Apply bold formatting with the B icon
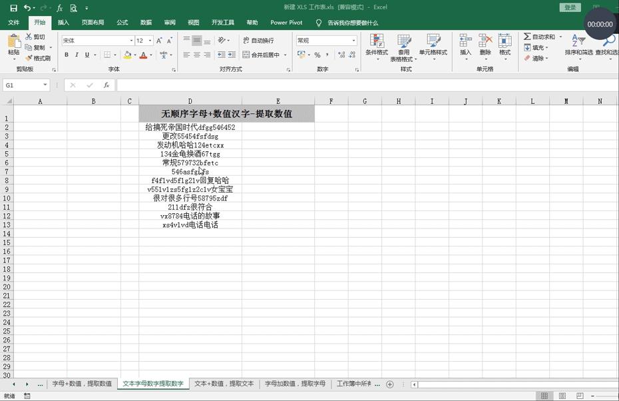The image size is (619, 401). [x=67, y=55]
